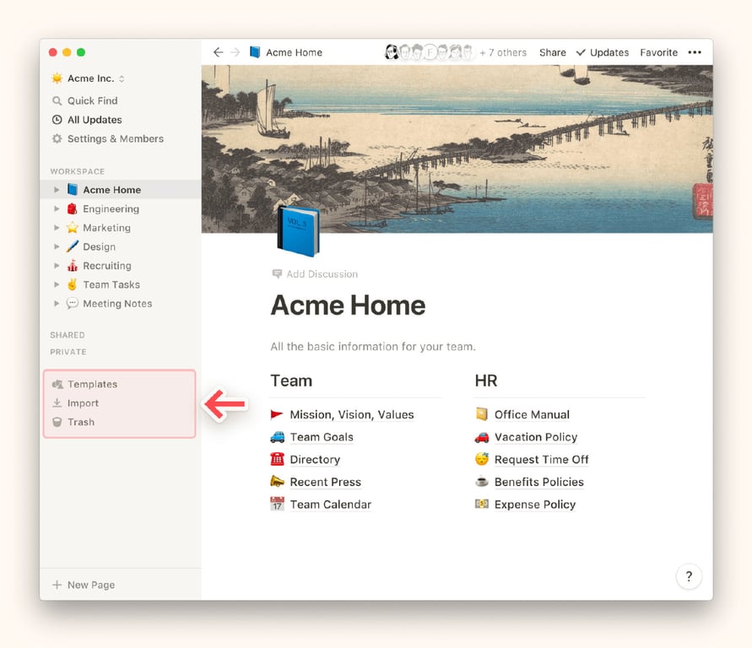Open the help question mark button

point(689,576)
